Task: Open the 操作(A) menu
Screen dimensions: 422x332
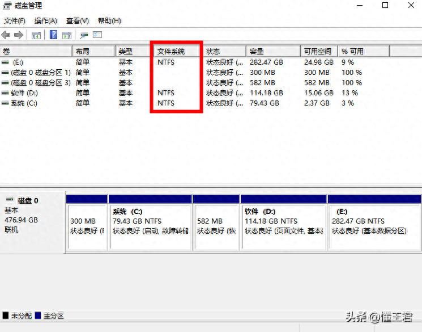Action: click(46, 21)
